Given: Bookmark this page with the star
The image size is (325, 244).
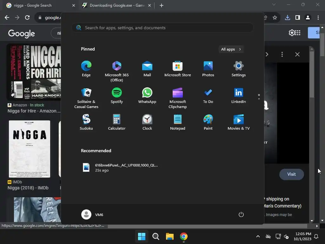Looking at the screenshot, I should pos(275,18).
